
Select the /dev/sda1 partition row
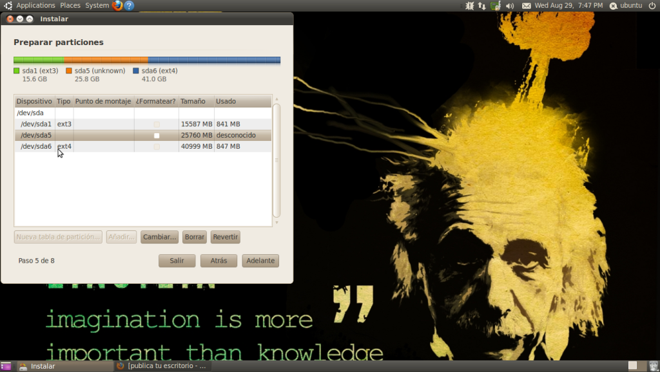pyautogui.click(x=143, y=124)
